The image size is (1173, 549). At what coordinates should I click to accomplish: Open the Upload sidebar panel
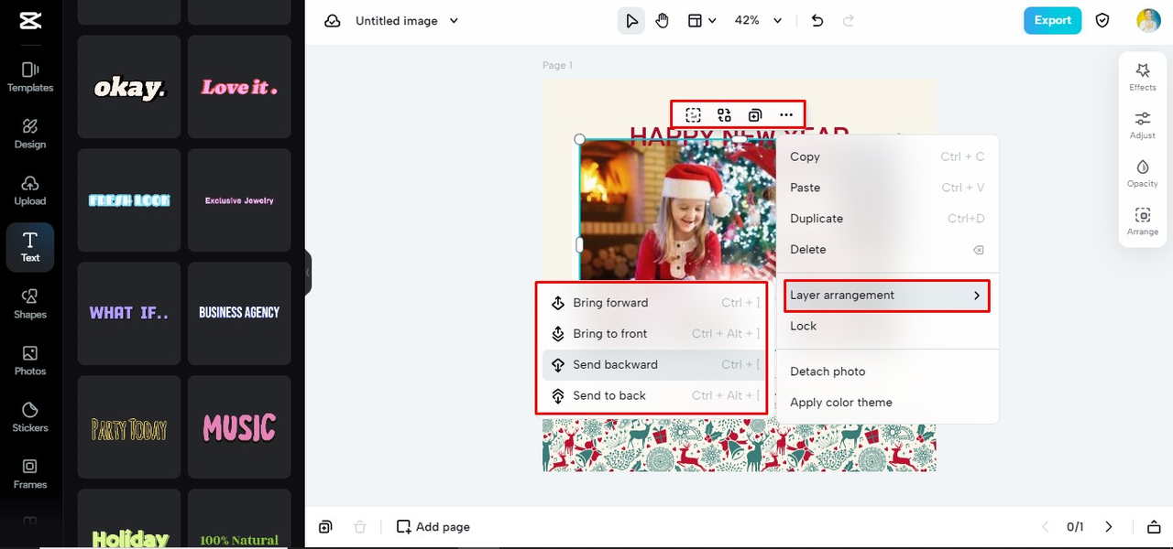pyautogui.click(x=30, y=190)
